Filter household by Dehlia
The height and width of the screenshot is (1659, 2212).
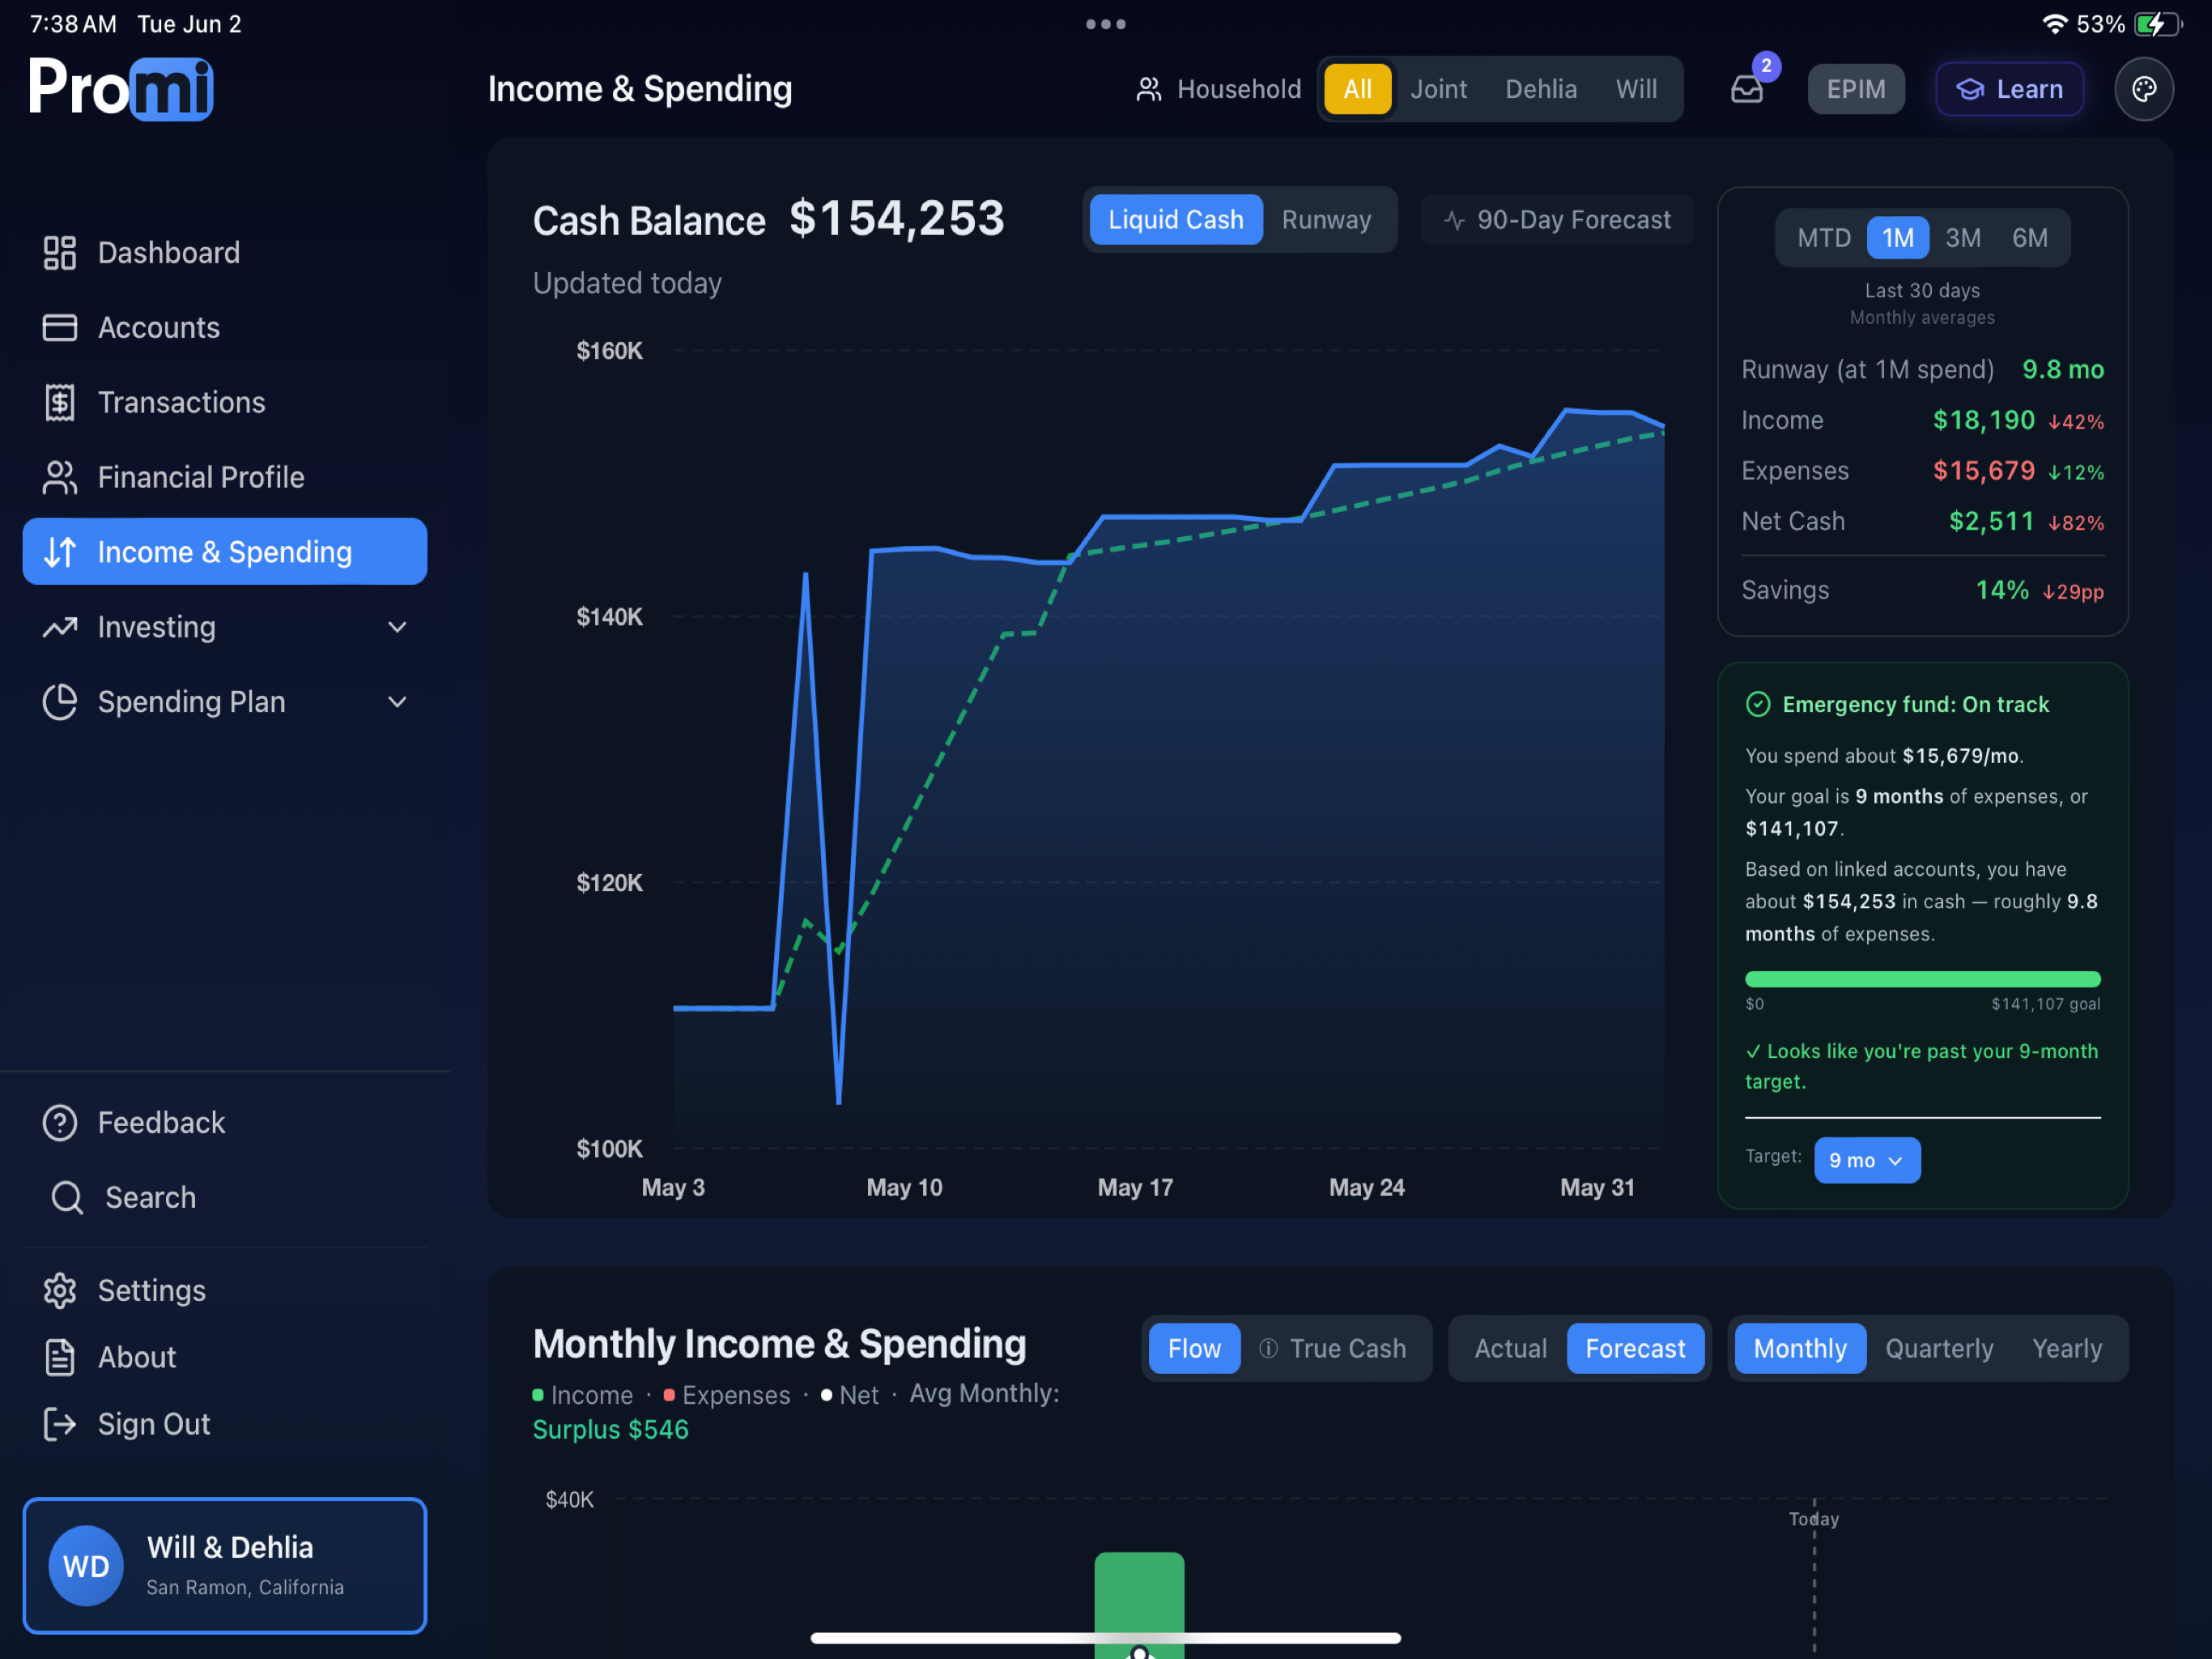tap(1541, 89)
